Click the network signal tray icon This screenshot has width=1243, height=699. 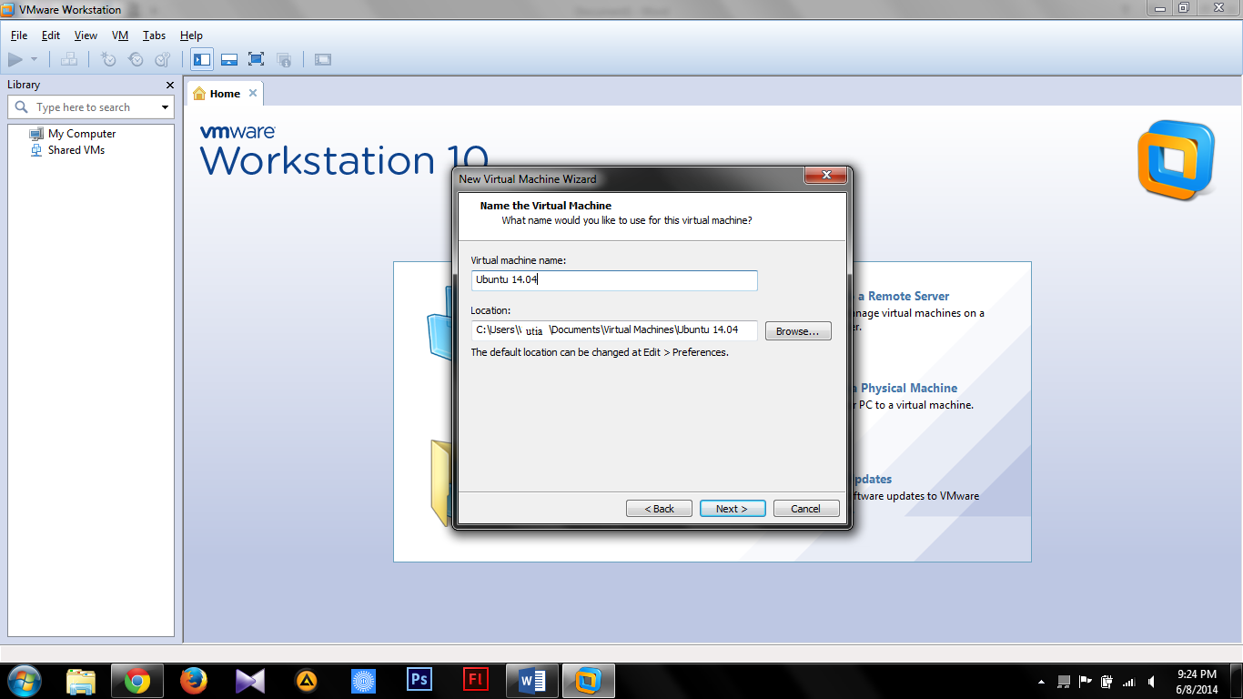point(1129,682)
